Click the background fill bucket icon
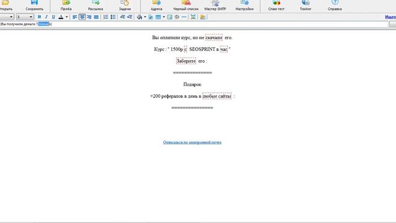396x223 pixels. point(139,17)
